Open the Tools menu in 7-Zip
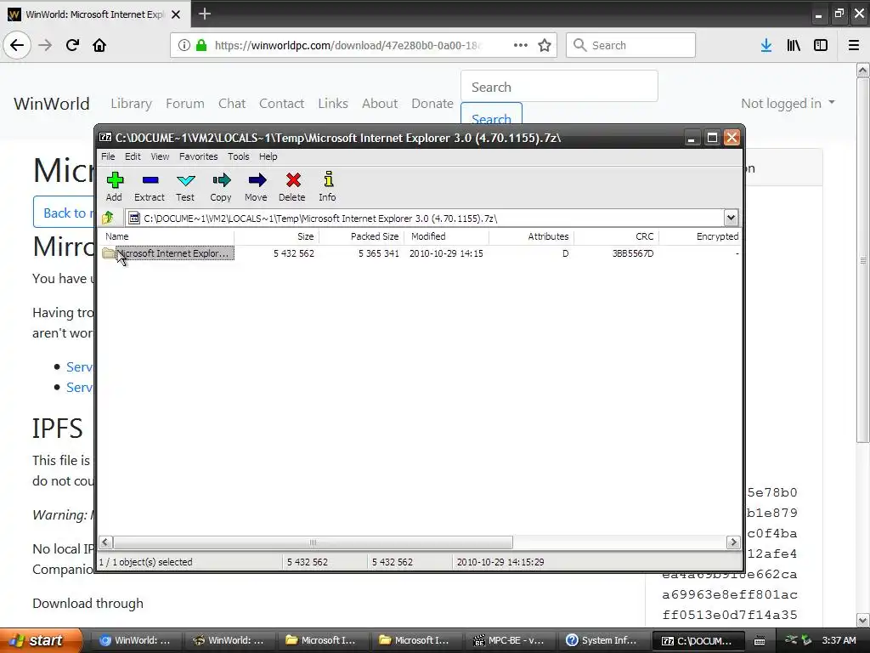Image resolution: width=870 pixels, height=653 pixels. coord(239,156)
